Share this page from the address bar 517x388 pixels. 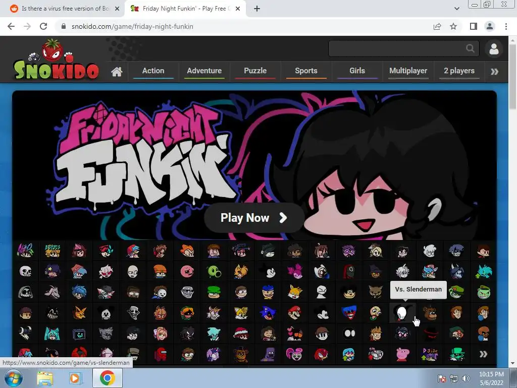437,26
